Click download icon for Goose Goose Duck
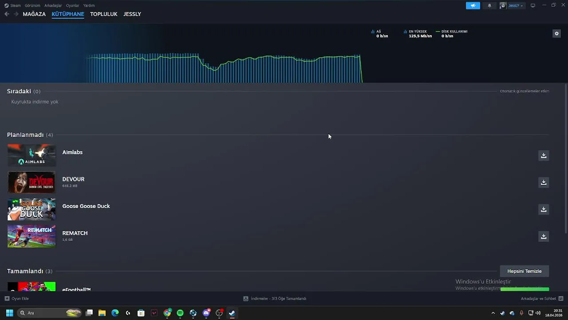The image size is (568, 320). click(x=544, y=209)
